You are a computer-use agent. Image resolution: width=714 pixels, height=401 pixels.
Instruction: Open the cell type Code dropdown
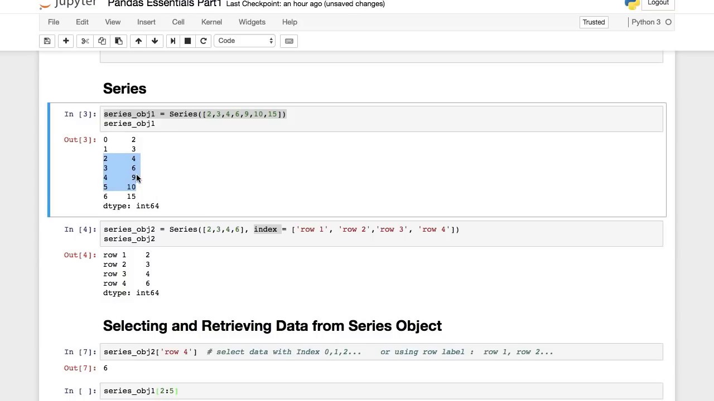pos(245,41)
